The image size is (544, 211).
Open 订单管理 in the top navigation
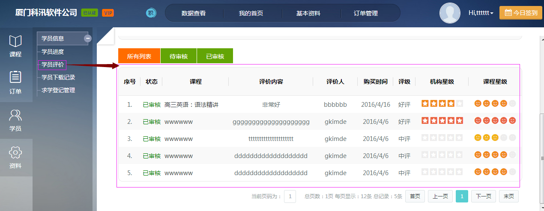pyautogui.click(x=366, y=13)
